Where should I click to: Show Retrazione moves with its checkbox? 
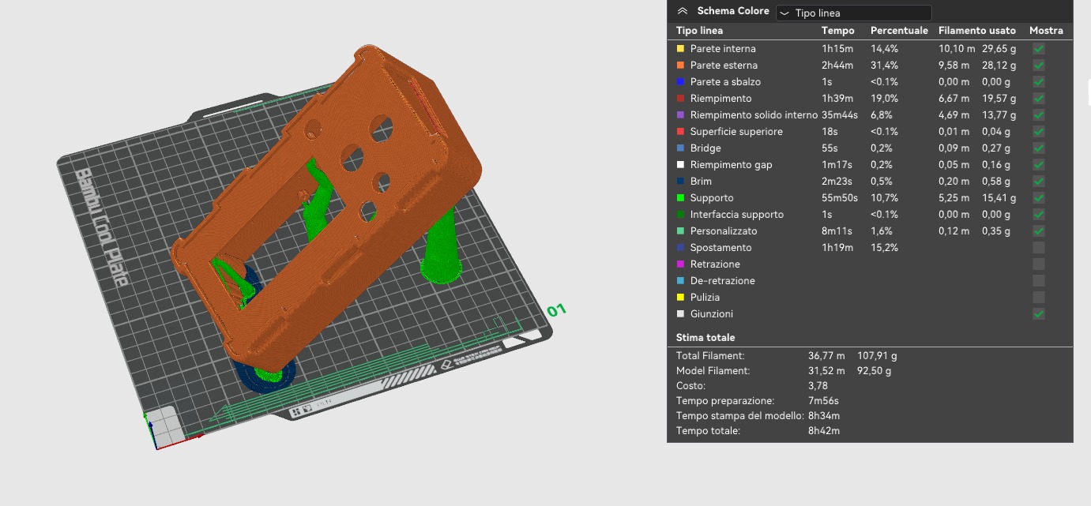1039,264
